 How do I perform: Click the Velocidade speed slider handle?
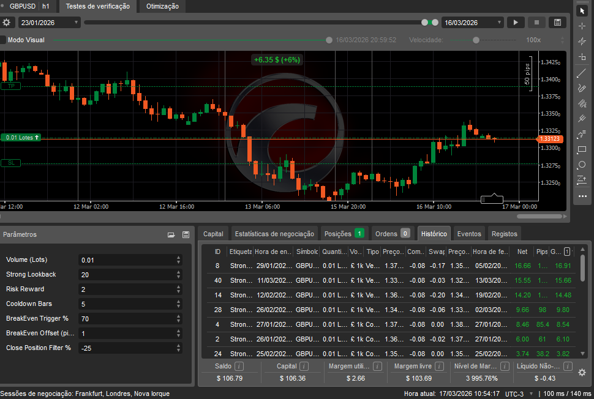476,40
